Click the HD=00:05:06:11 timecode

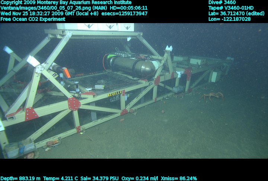129,8
